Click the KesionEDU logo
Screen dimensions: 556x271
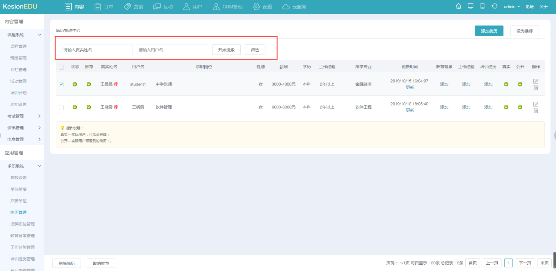click(x=20, y=6)
